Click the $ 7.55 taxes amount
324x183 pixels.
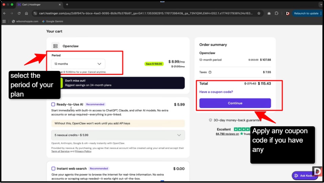[x=267, y=72]
